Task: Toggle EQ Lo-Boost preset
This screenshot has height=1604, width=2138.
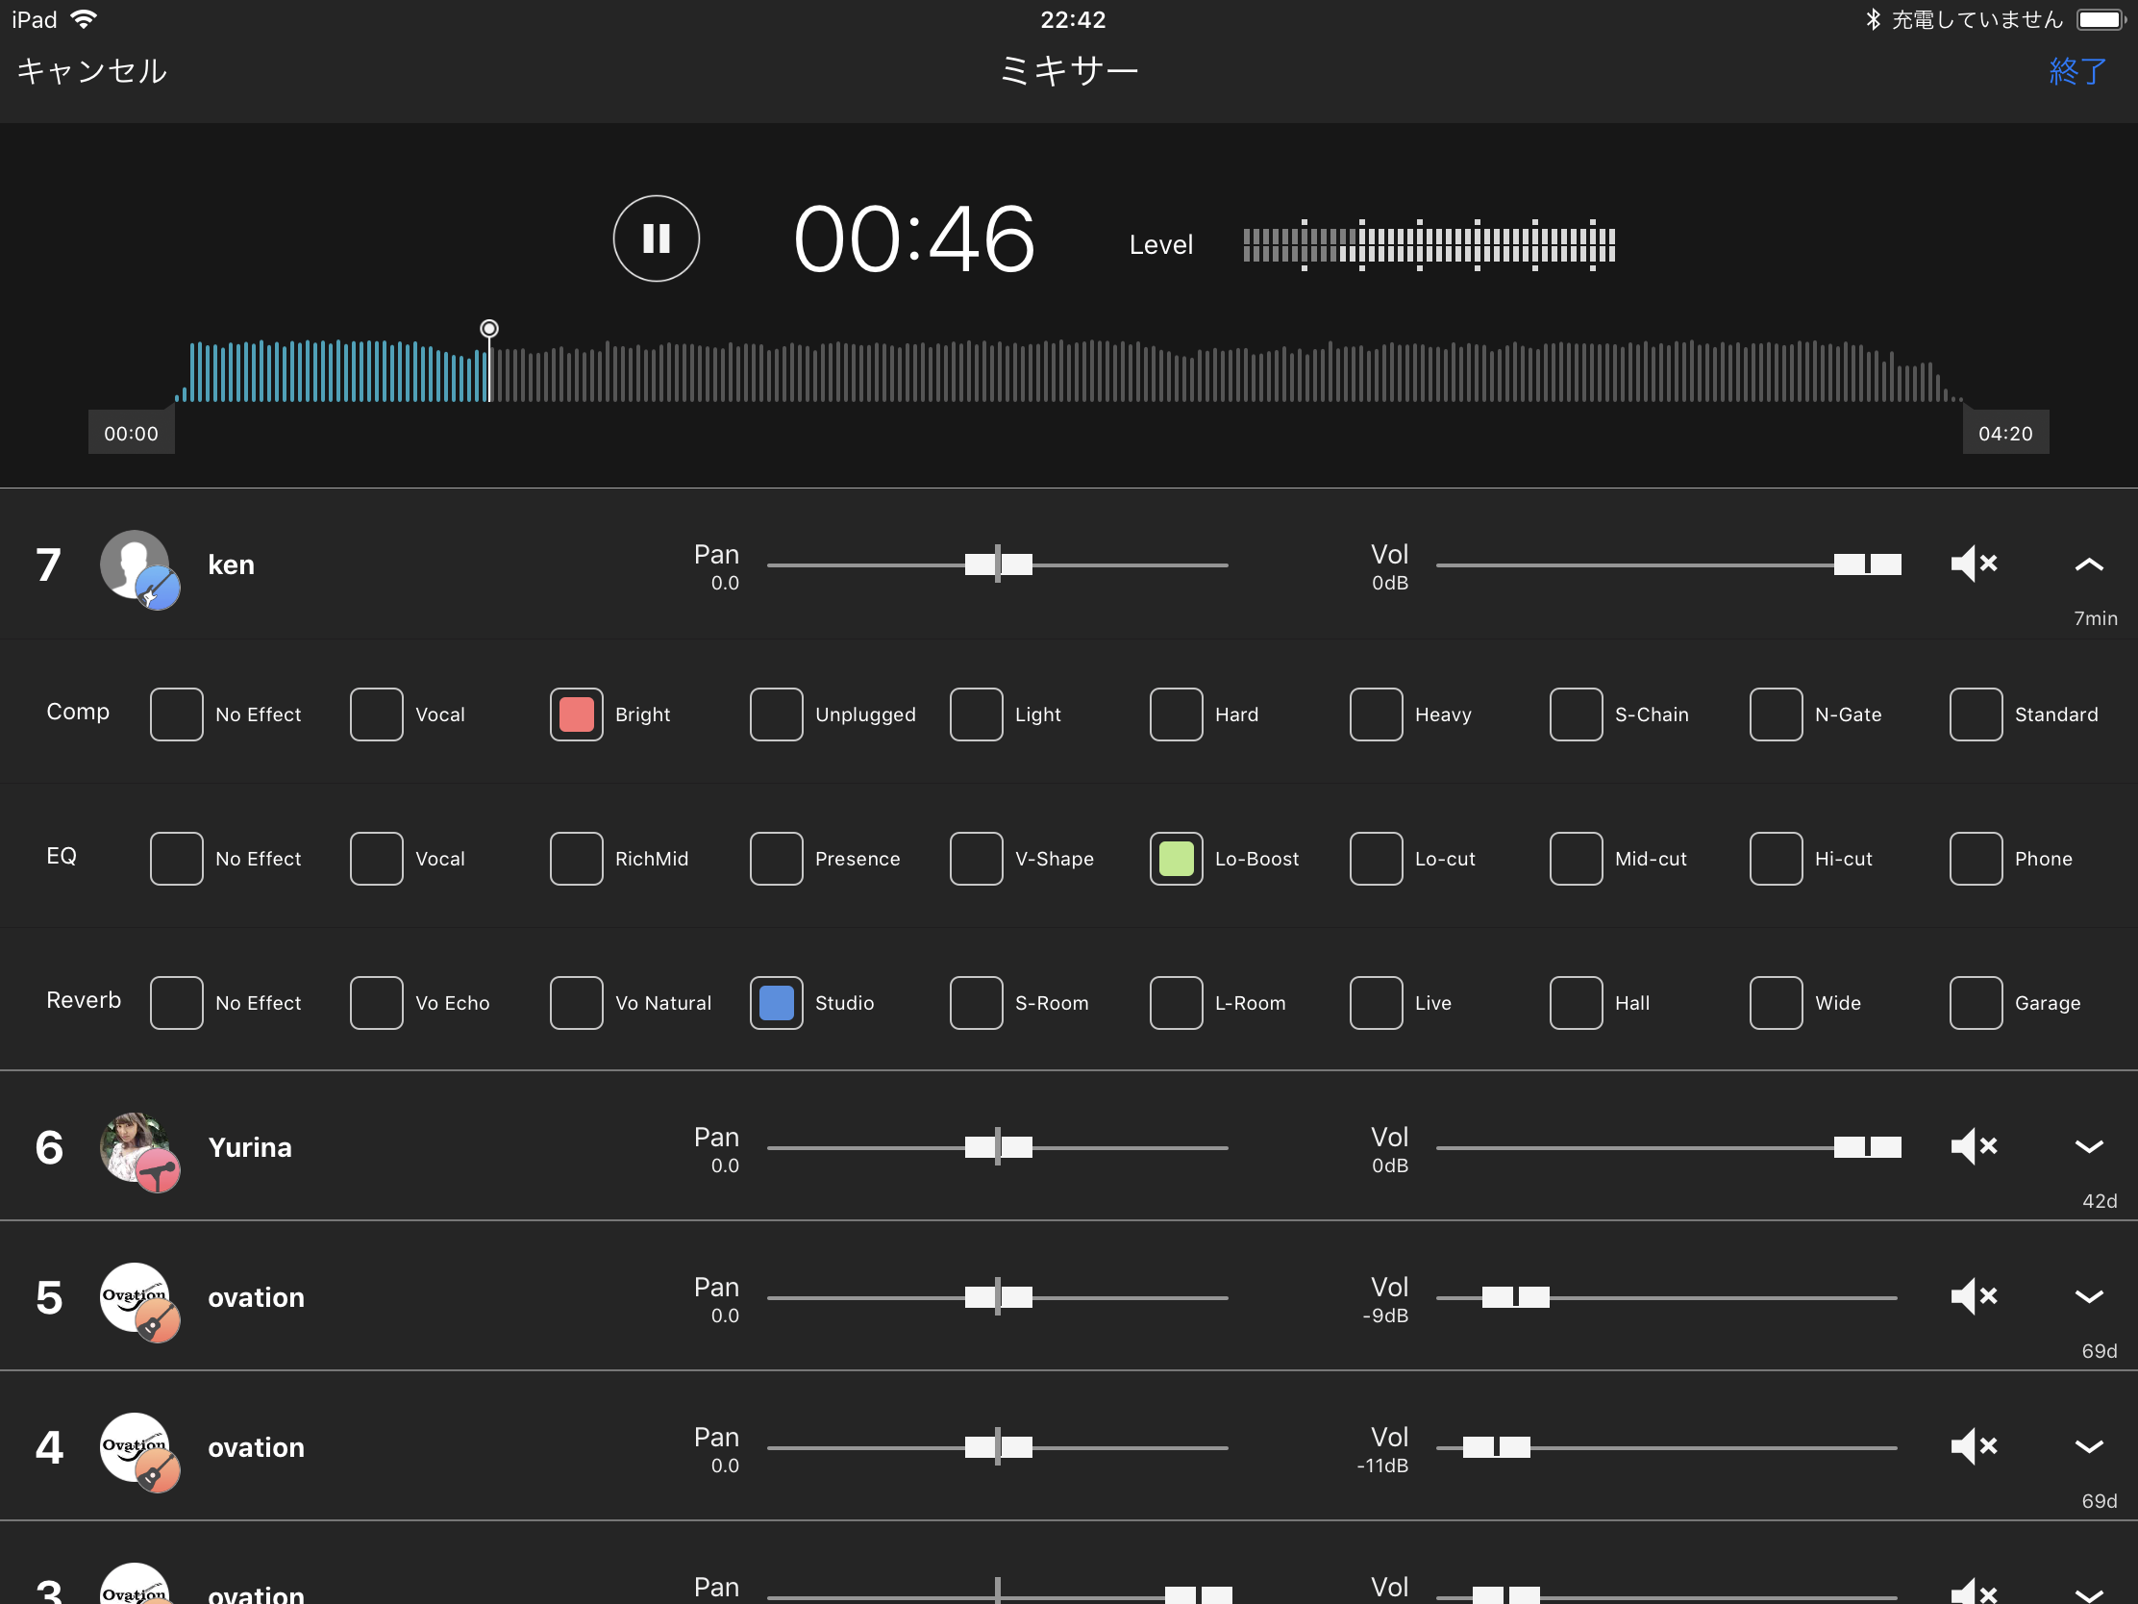Action: tap(1177, 859)
